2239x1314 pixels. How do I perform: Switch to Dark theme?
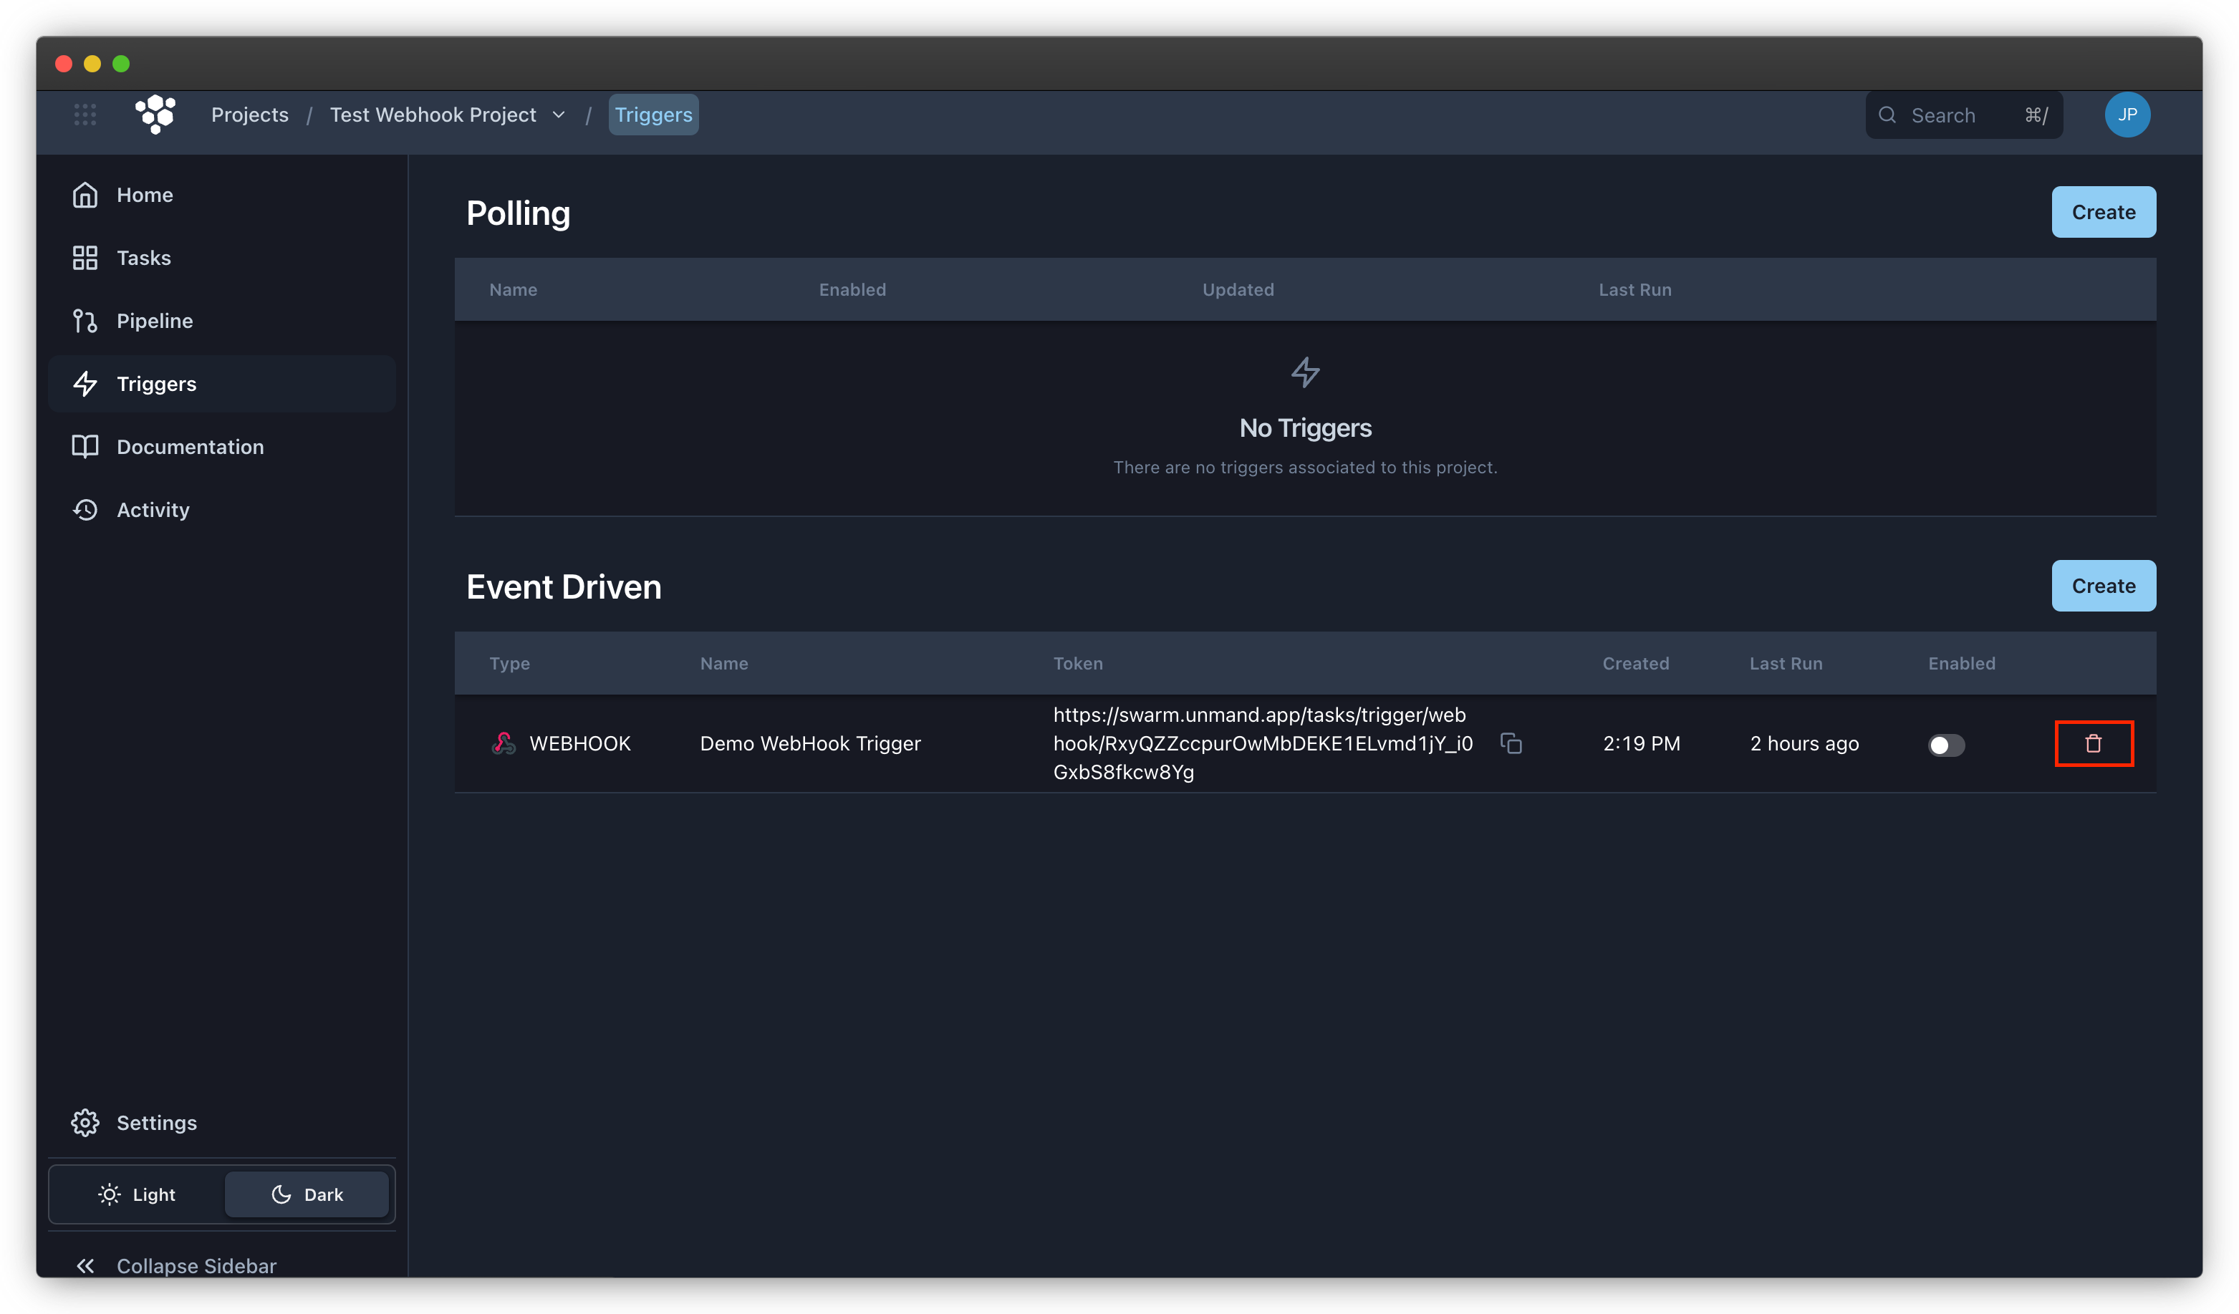tap(307, 1194)
